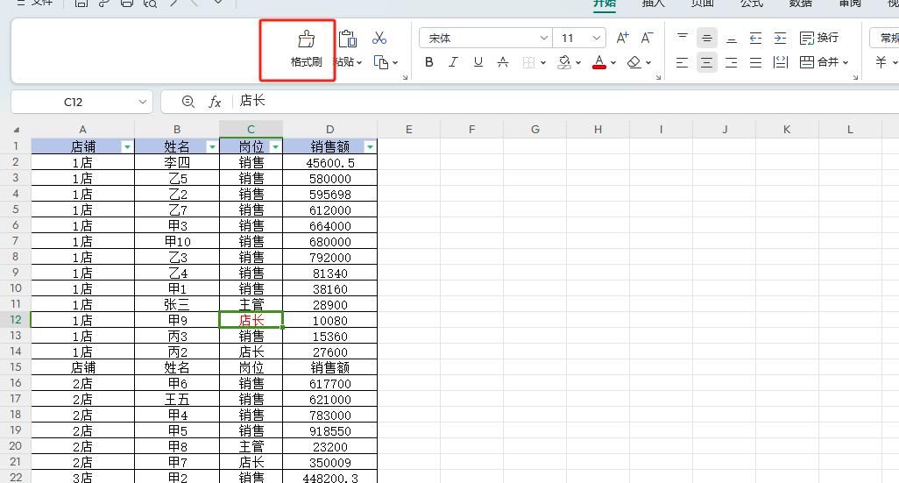Select cell containing 甲10
This screenshot has width=899, height=483.
(x=177, y=242)
